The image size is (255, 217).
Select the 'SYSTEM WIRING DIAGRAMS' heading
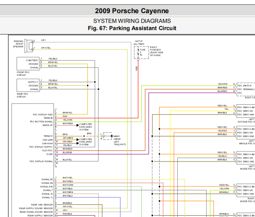(x=132, y=21)
